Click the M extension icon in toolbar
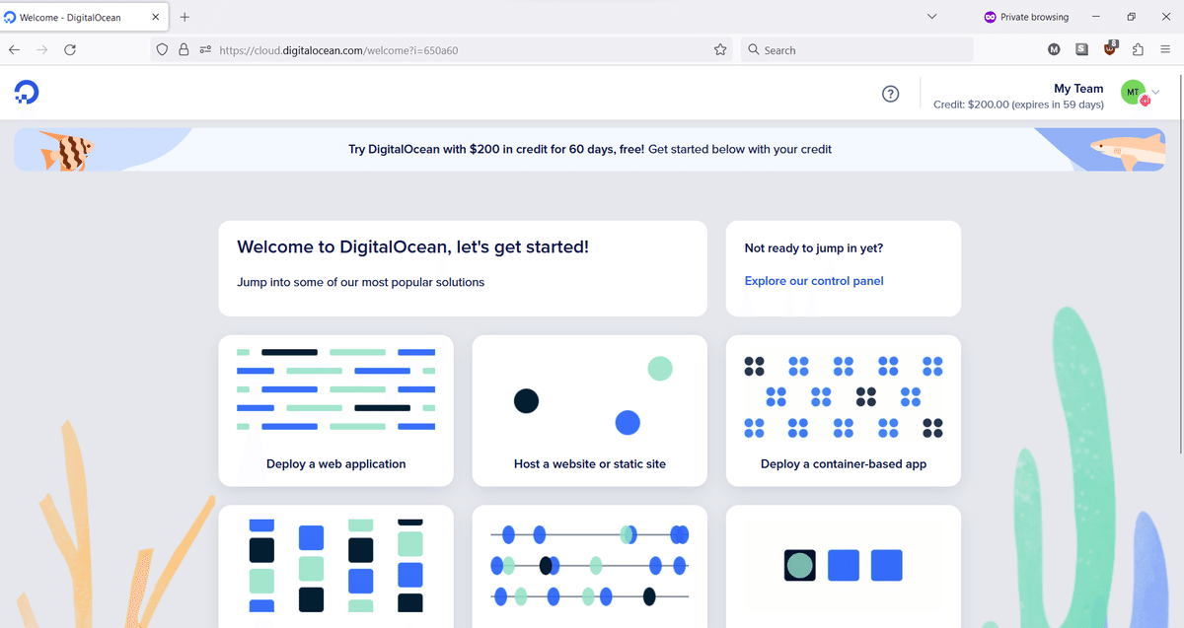The height and width of the screenshot is (628, 1184). [x=1054, y=49]
